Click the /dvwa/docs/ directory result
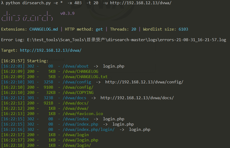 pyautogui.click(x=76, y=103)
